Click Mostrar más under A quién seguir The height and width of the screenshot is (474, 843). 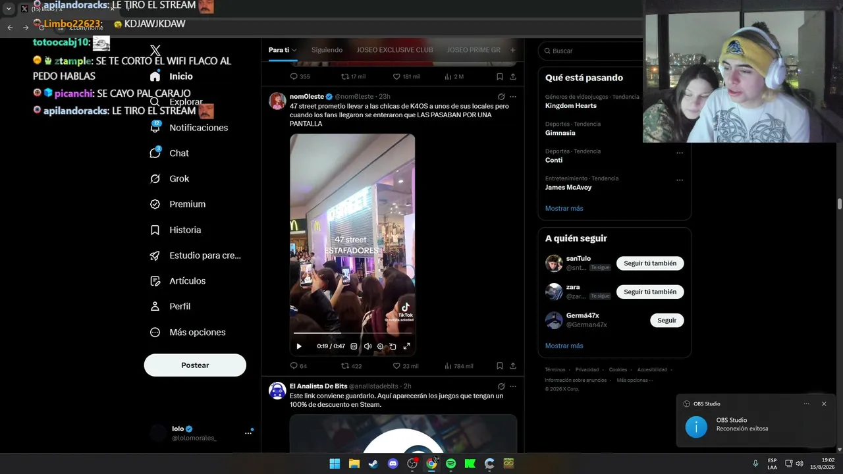tap(564, 346)
